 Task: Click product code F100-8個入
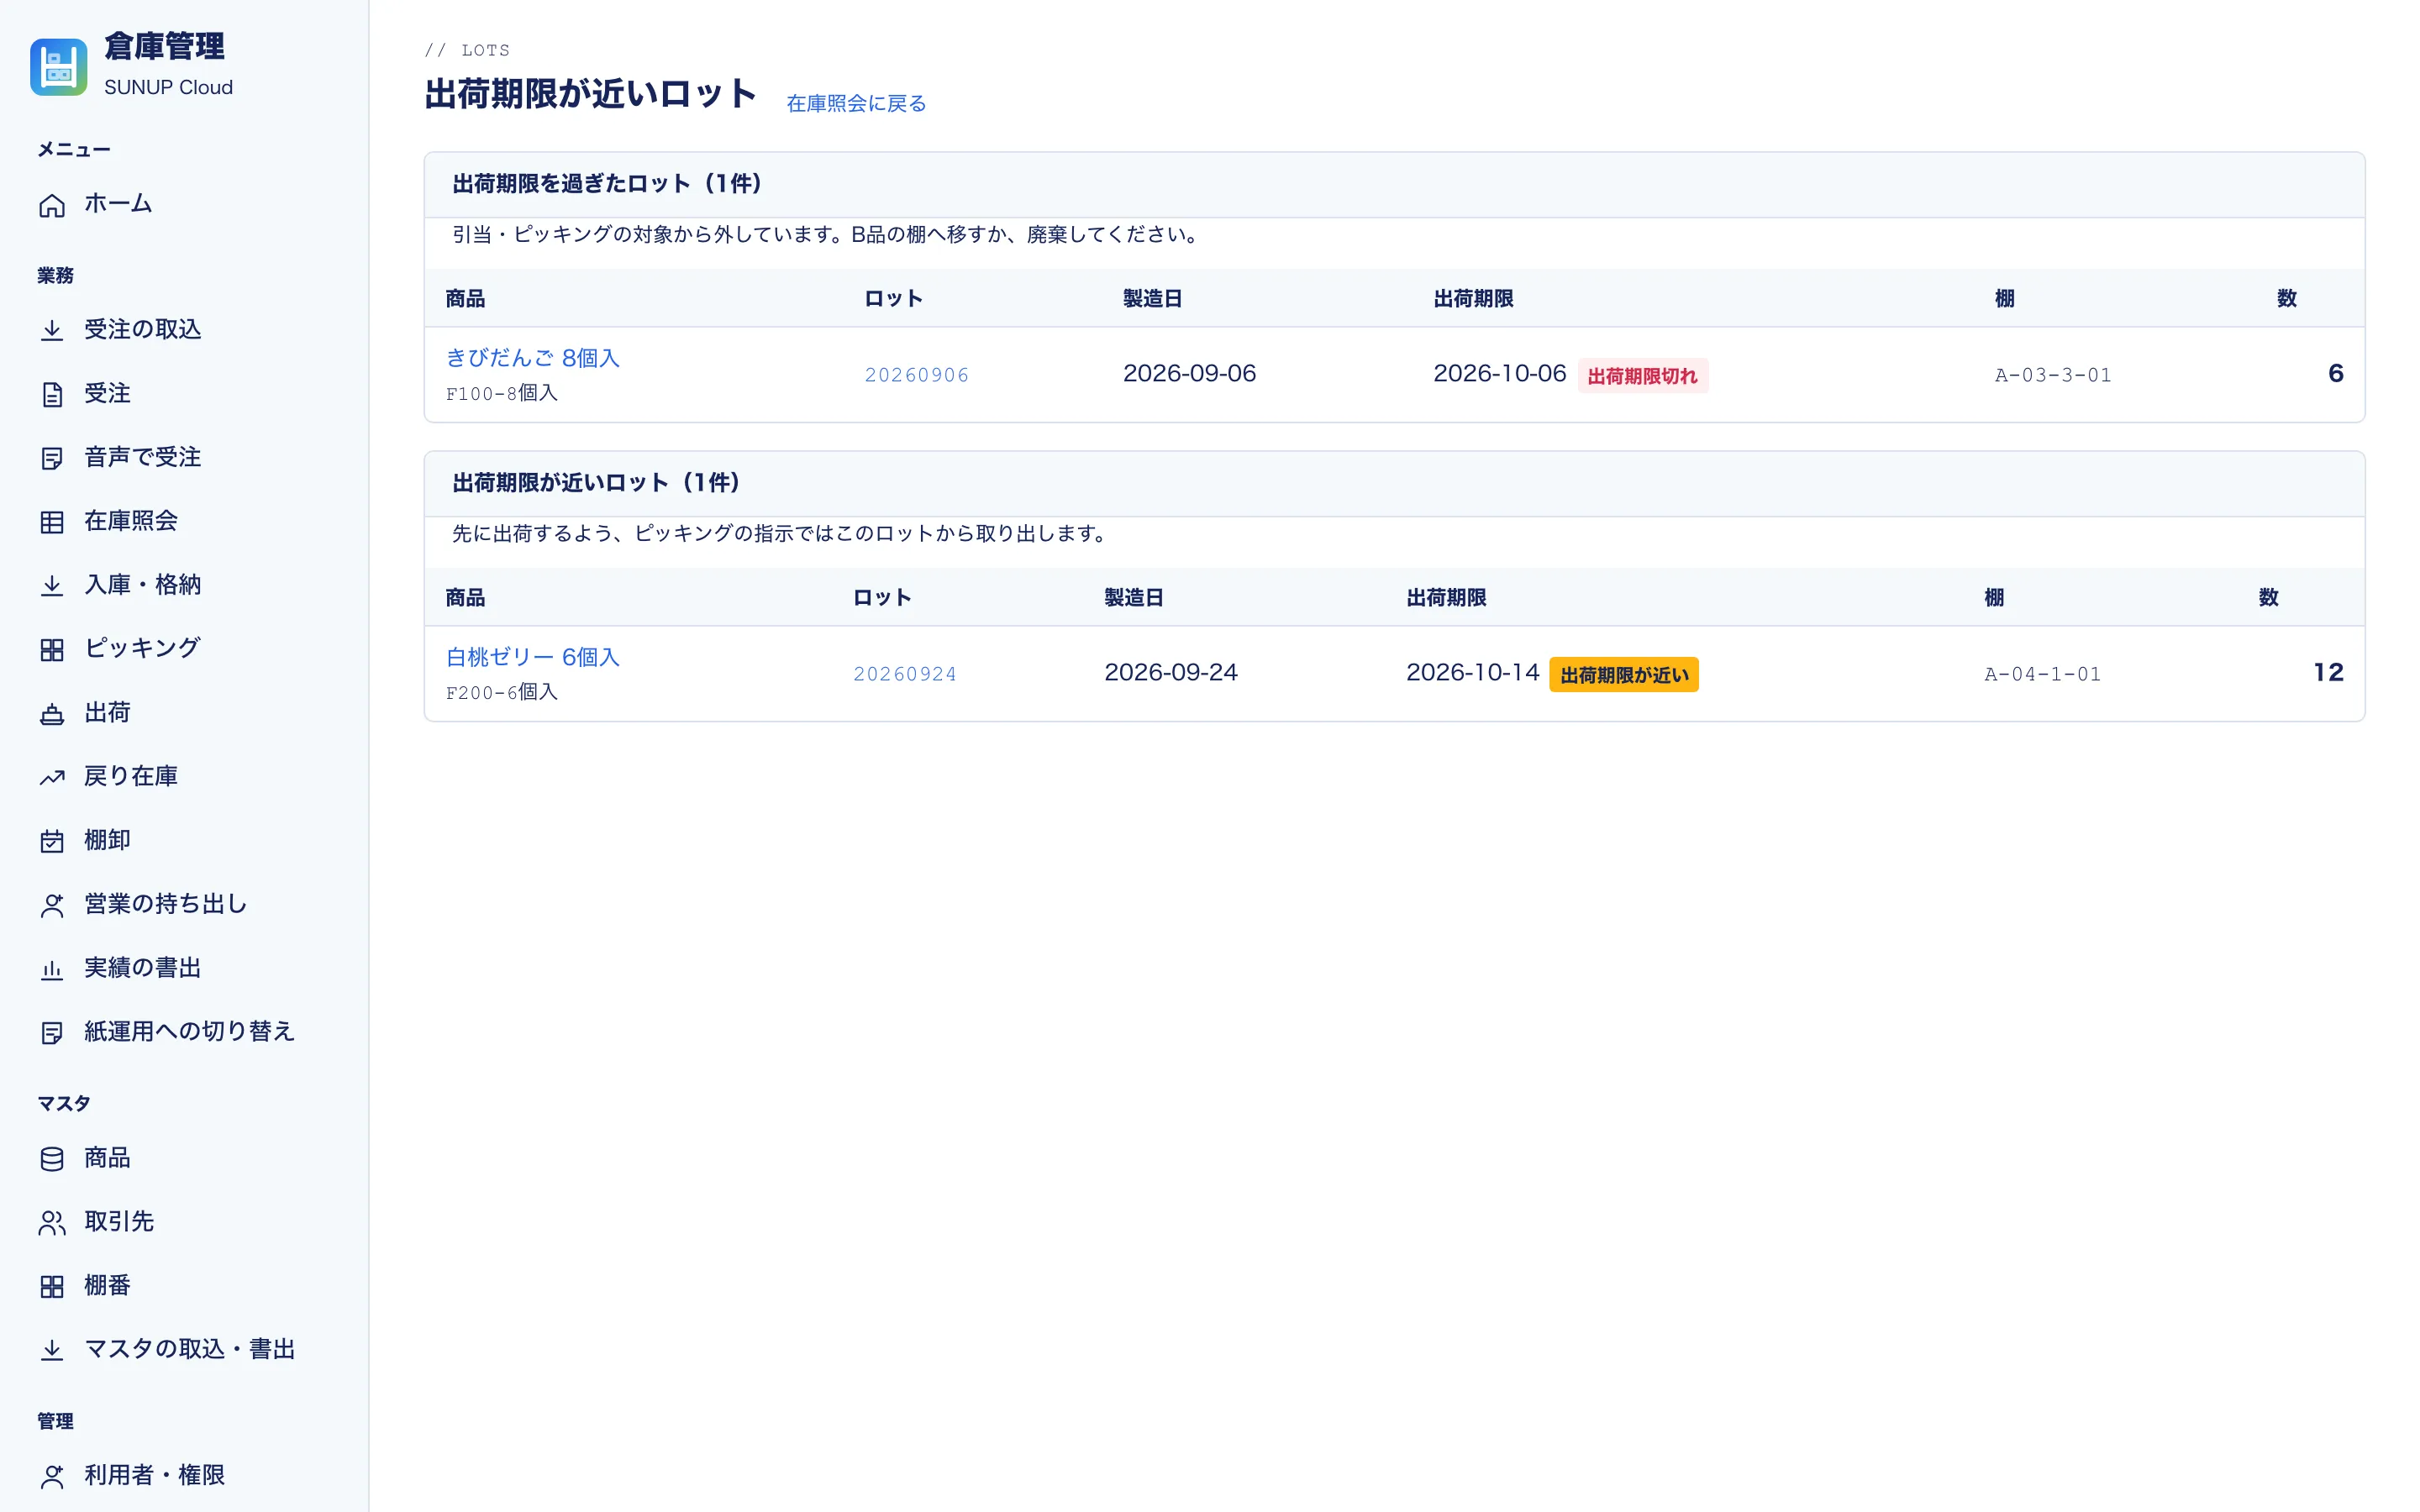(502, 393)
